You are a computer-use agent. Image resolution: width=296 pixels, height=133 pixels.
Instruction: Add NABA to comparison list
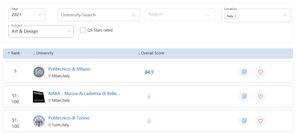pos(244,96)
